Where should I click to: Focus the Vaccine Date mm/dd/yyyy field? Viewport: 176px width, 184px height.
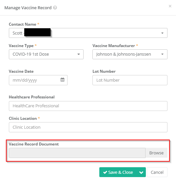click(38, 80)
